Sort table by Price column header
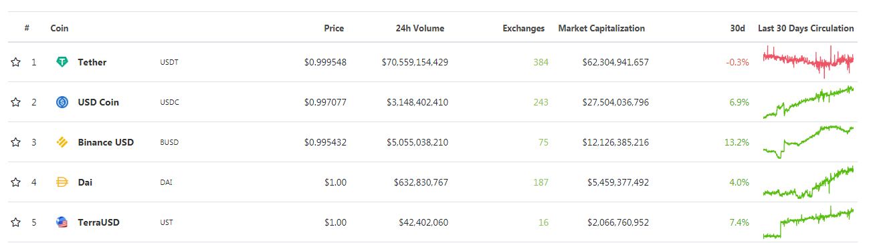The height and width of the screenshot is (243, 869). click(x=334, y=29)
